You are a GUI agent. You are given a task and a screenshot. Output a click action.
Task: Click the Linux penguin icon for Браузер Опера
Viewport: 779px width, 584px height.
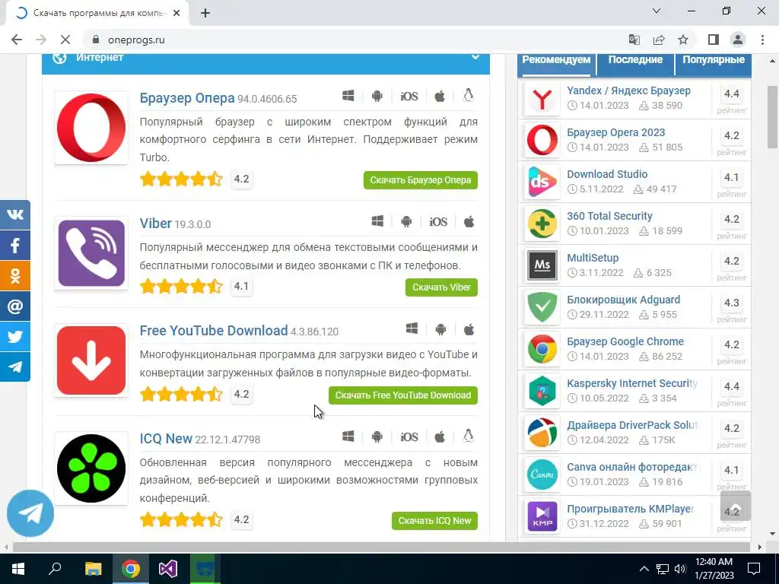(468, 95)
